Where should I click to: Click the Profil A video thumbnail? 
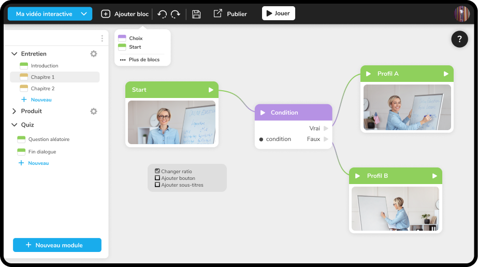(407, 107)
